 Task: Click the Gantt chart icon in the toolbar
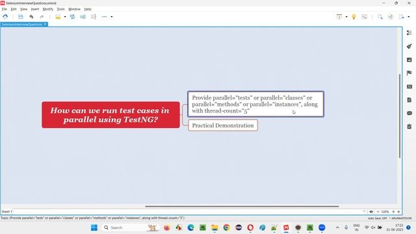tap(365, 17)
